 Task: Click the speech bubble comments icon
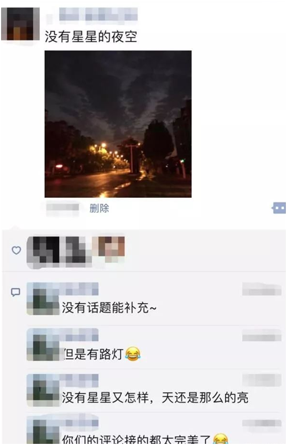15,292
